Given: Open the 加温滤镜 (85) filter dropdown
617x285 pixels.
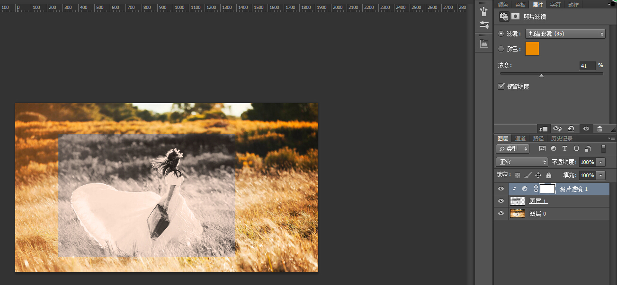Looking at the screenshot, I should click(565, 34).
